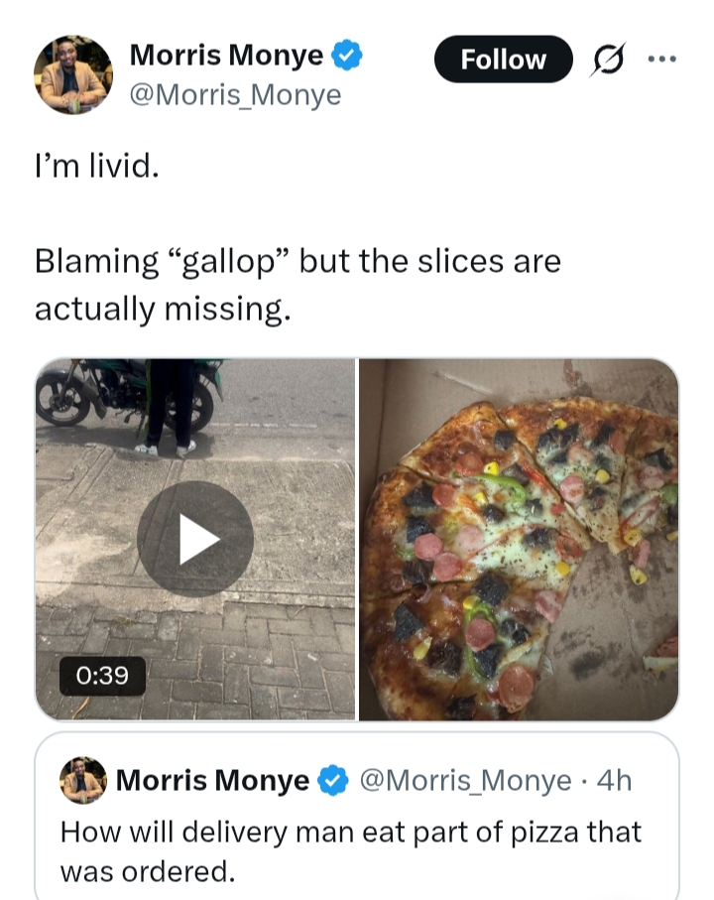This screenshot has width=714, height=900.
Task: Click the @Morris_Monye handle under the name
Action: tap(235, 95)
